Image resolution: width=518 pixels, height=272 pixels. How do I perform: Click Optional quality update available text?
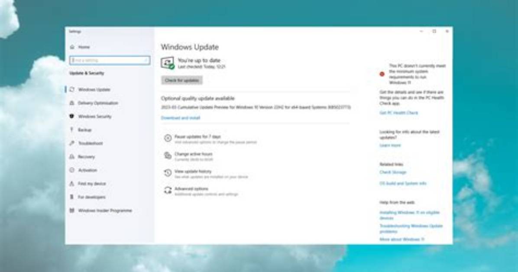tap(197, 98)
